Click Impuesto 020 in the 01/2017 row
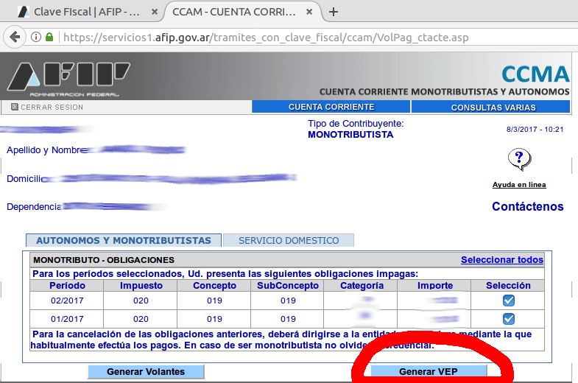 coord(141,319)
